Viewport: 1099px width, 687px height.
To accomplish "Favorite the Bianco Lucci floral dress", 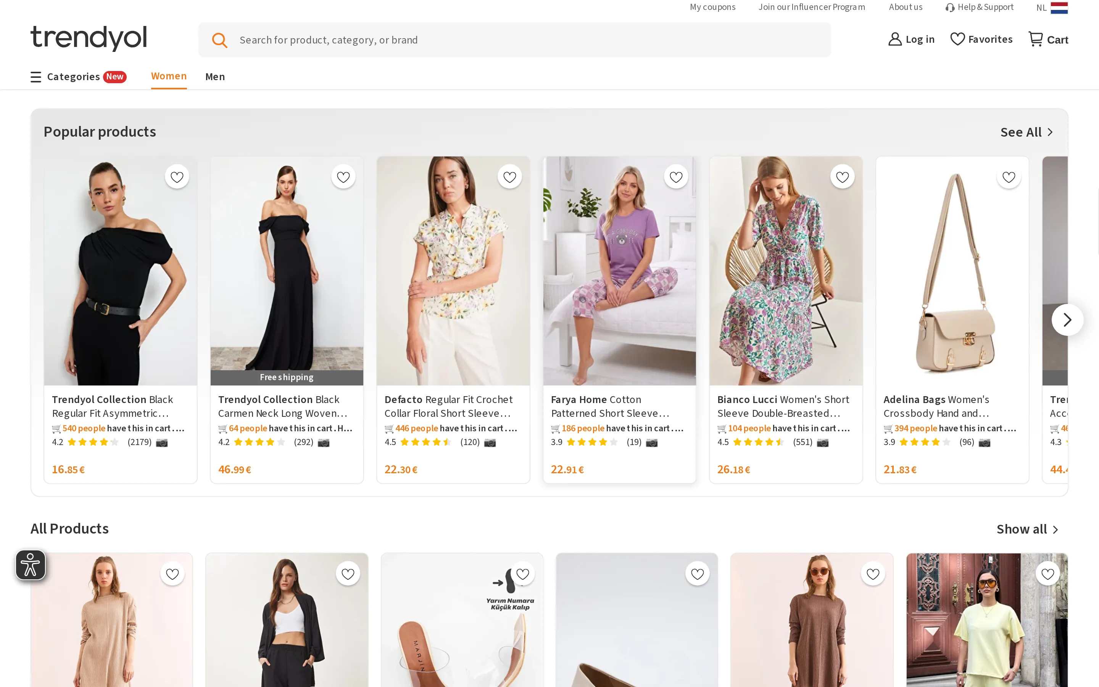I will click(x=843, y=177).
